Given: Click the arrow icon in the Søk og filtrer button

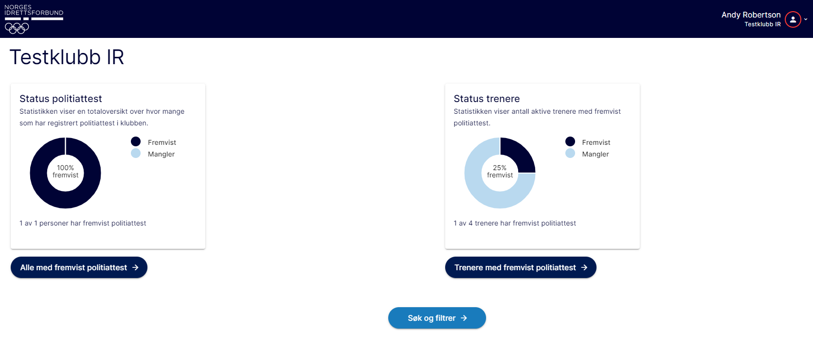Looking at the screenshot, I should (x=464, y=318).
